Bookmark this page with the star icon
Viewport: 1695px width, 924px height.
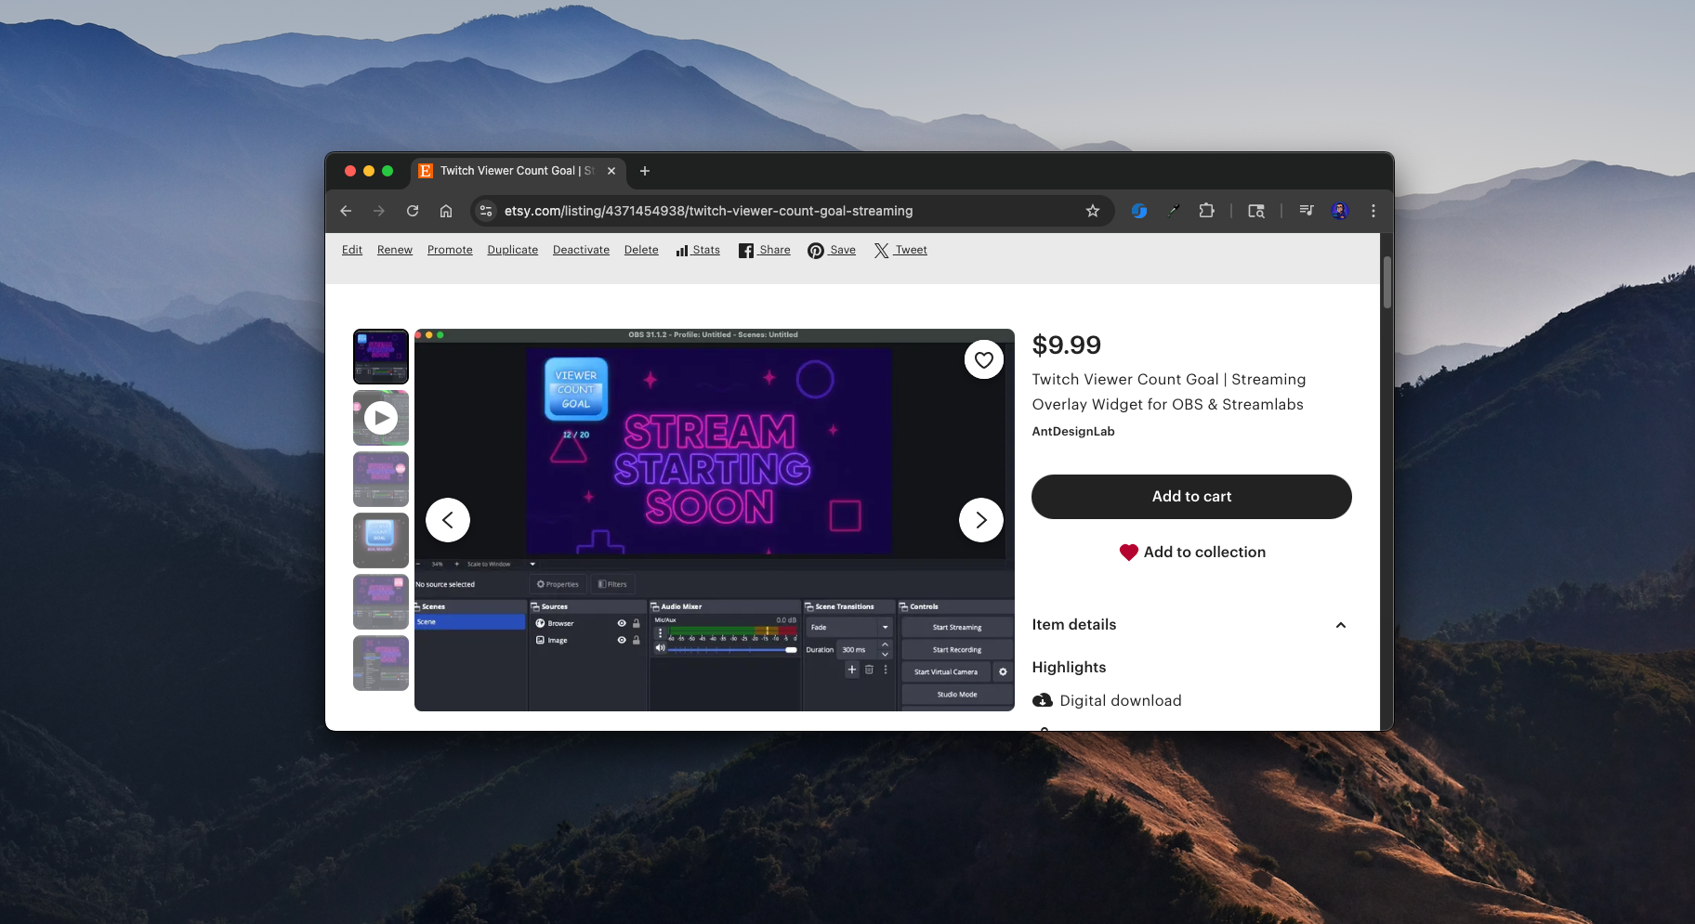coord(1093,211)
